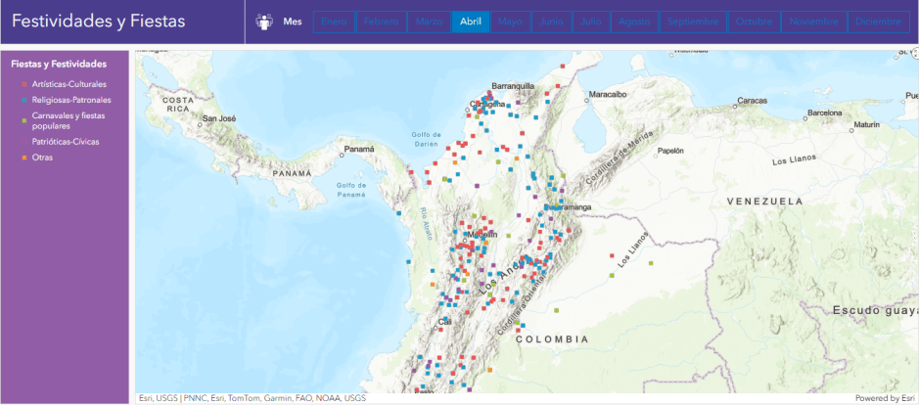Viewport: 919px width, 405px height.
Task: Open the Powered by Esri link
Action: 884,398
